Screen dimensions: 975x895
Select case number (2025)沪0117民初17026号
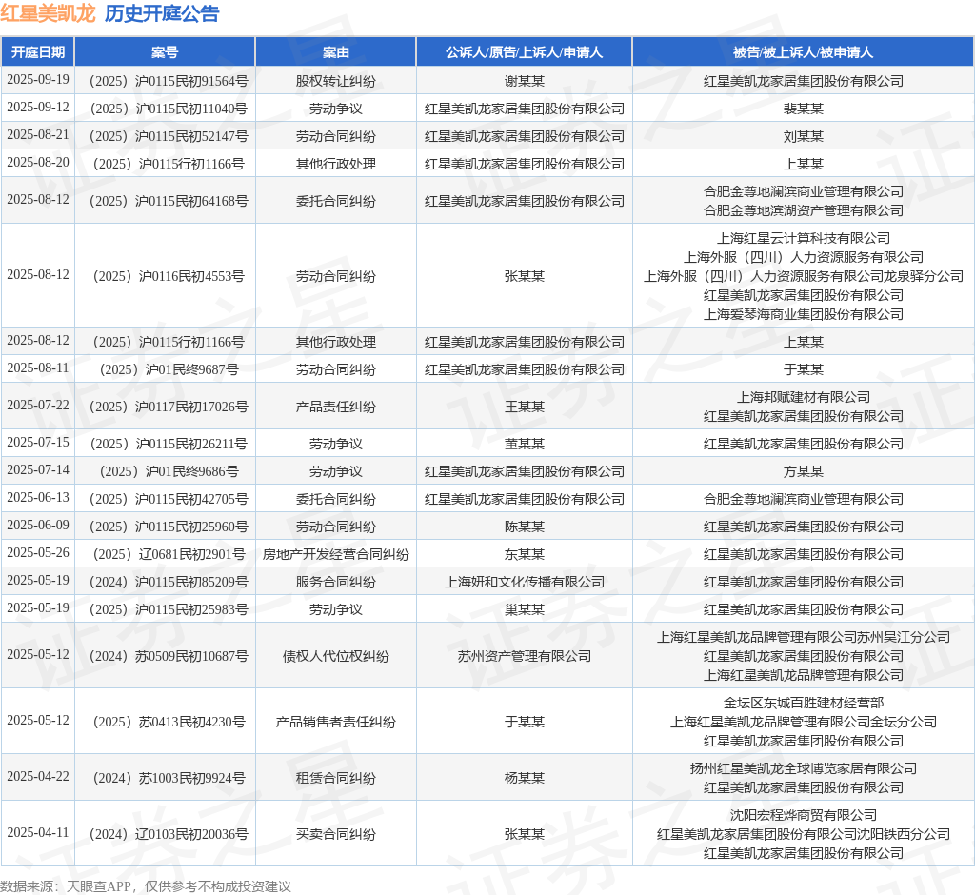click(x=165, y=407)
